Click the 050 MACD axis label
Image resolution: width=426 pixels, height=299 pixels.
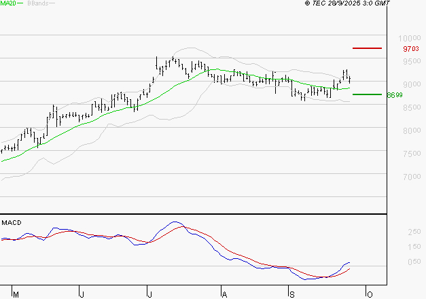click(414, 262)
